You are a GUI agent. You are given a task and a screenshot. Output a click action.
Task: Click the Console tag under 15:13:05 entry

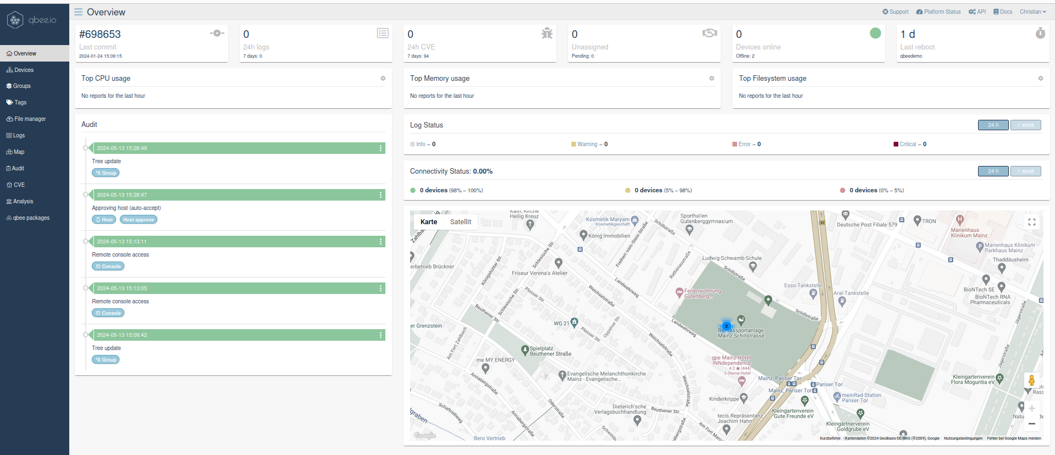pyautogui.click(x=108, y=313)
